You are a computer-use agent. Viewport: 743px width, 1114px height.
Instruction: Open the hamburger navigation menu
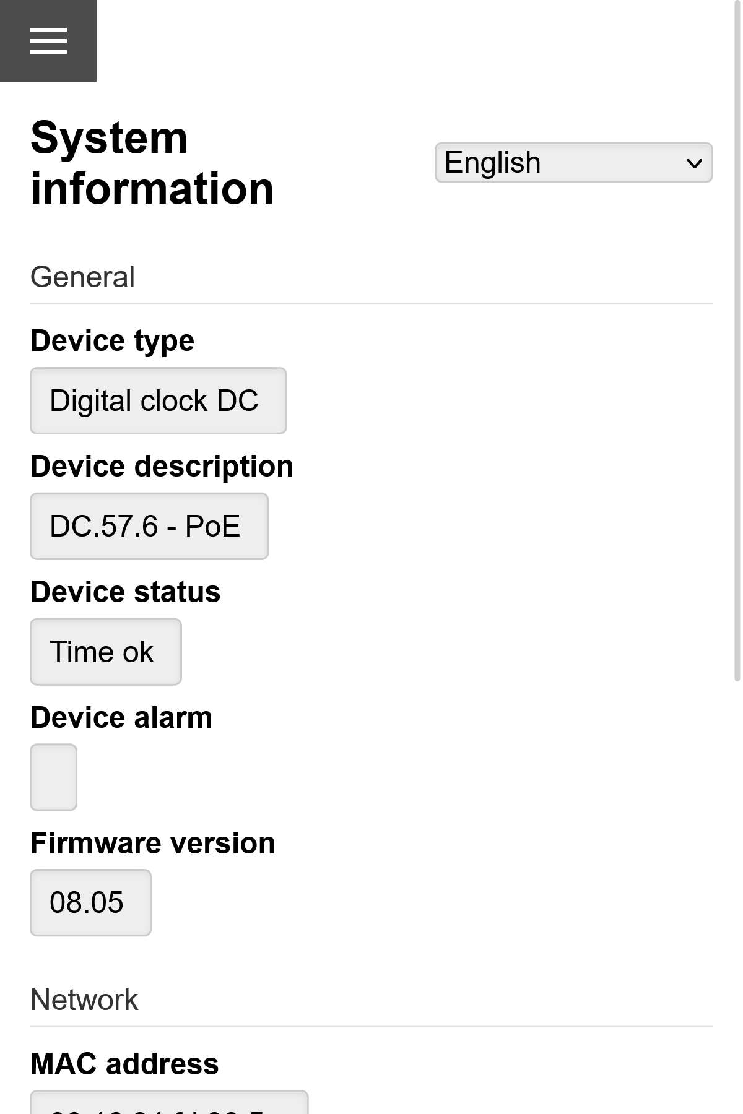coord(48,41)
